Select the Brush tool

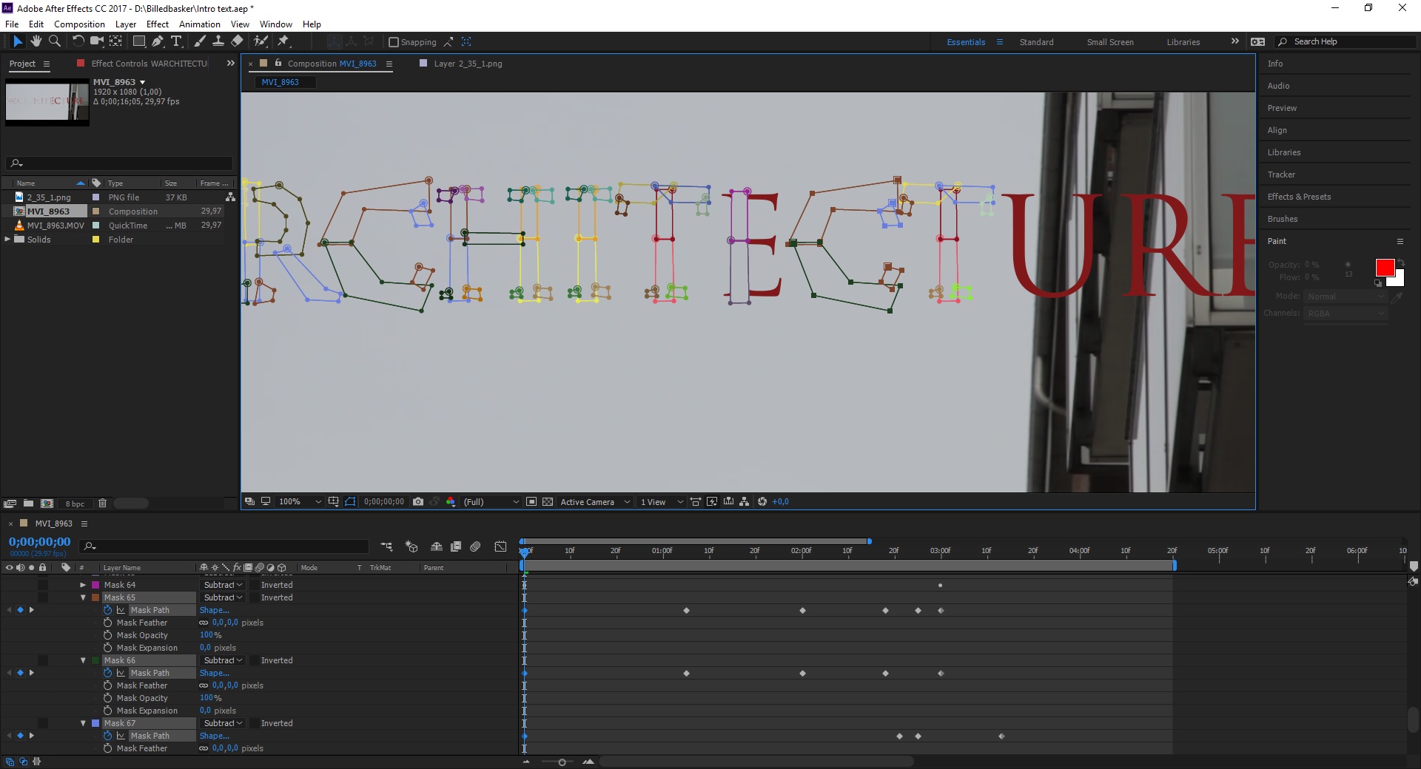[200, 41]
